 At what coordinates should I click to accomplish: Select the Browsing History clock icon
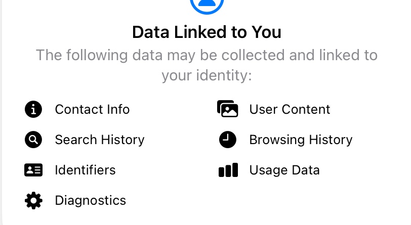228,140
